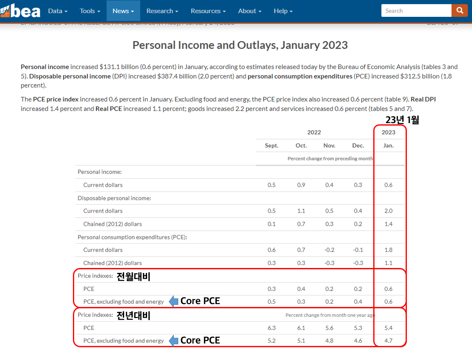Image resolution: width=472 pixels, height=348 pixels.
Task: Click 'Personal consumption expenditures (PCE):' row label
Action: (132, 237)
